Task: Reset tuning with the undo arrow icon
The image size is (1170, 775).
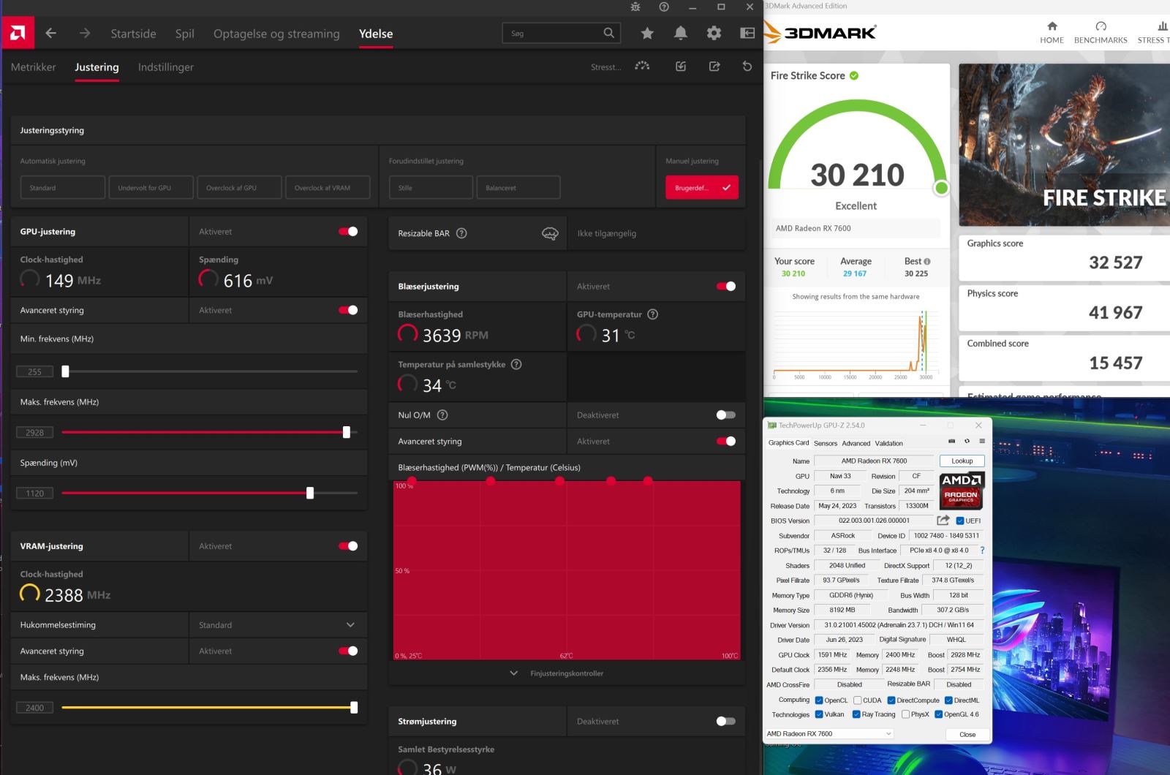Action: [x=747, y=66]
